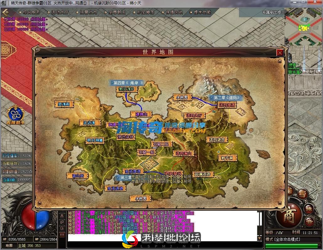Click the 模式 [全体攻击模式] attack mode text
This screenshot has height=250, width=323.
coord(283,239)
